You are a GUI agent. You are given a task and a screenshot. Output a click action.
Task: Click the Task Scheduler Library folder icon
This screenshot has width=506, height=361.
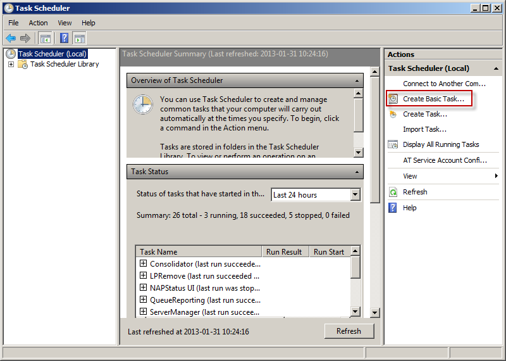point(23,64)
